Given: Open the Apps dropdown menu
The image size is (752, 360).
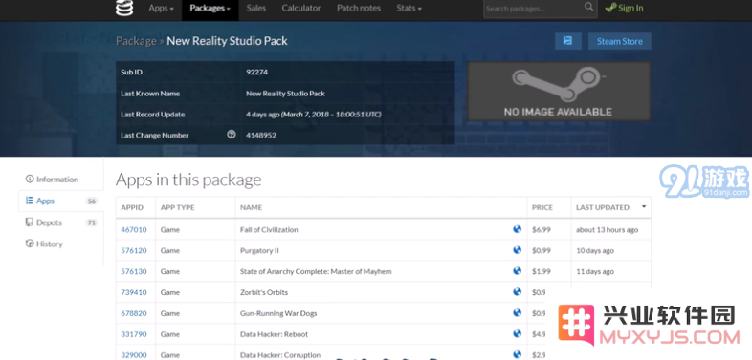Looking at the screenshot, I should (x=161, y=9).
